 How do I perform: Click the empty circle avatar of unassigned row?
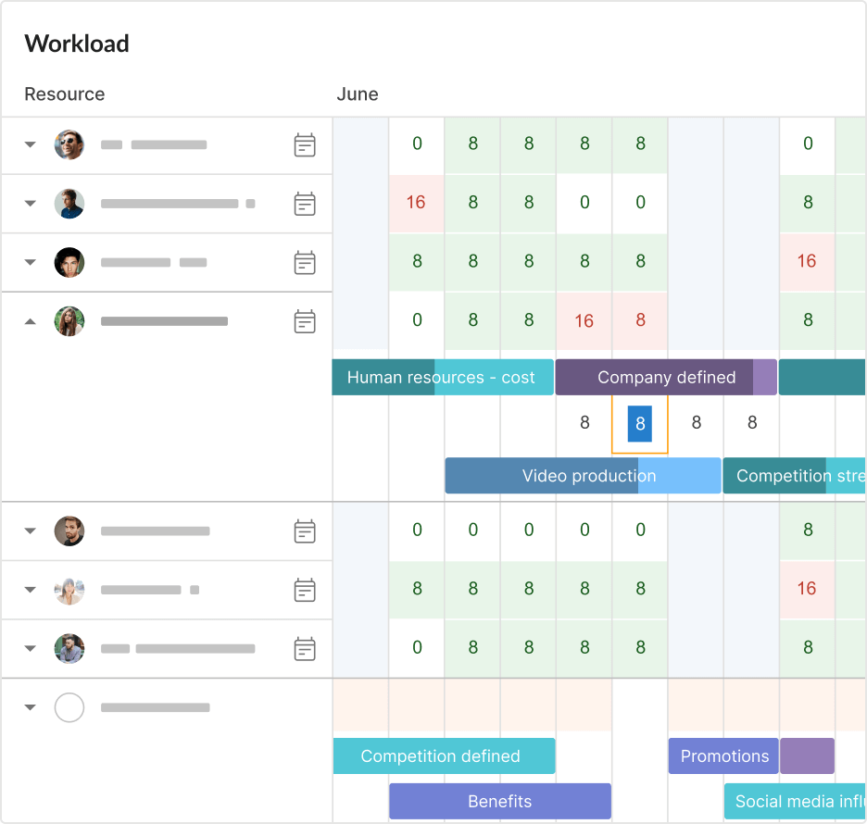(x=69, y=708)
